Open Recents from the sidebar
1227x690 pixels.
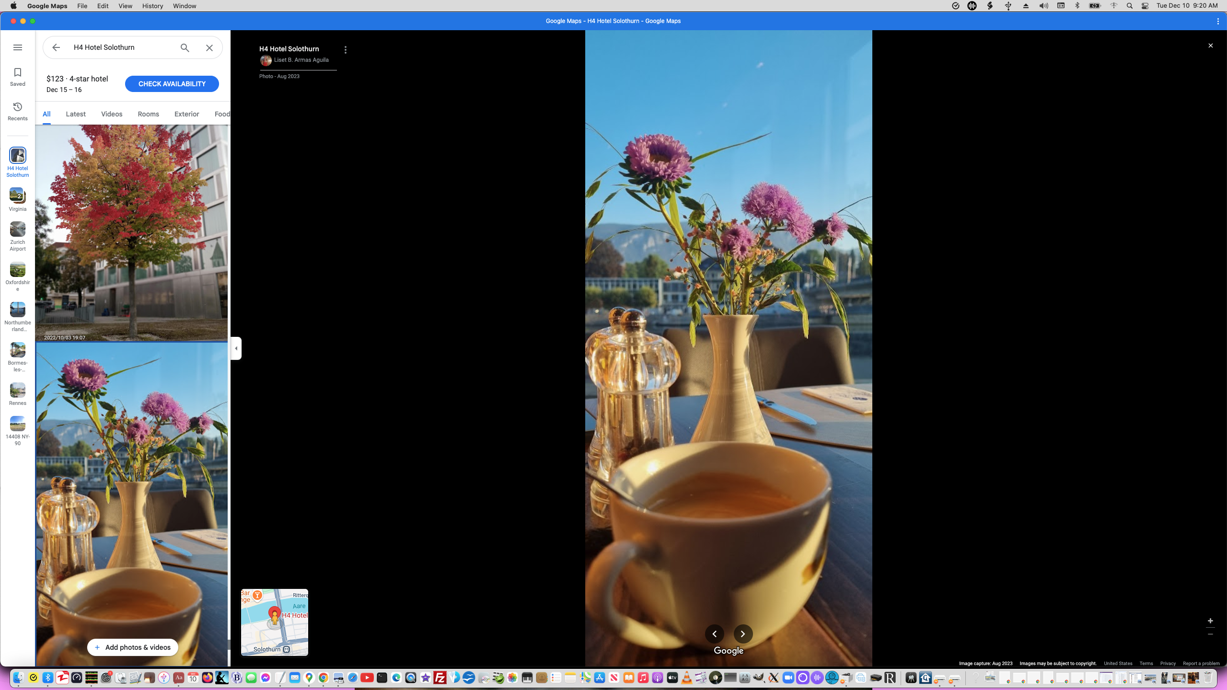(x=17, y=111)
